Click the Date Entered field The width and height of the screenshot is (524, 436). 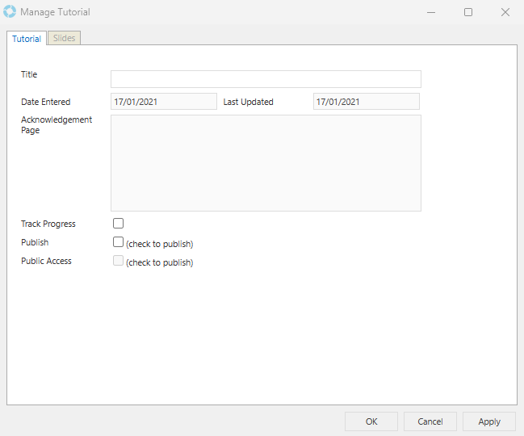pyautogui.click(x=164, y=102)
